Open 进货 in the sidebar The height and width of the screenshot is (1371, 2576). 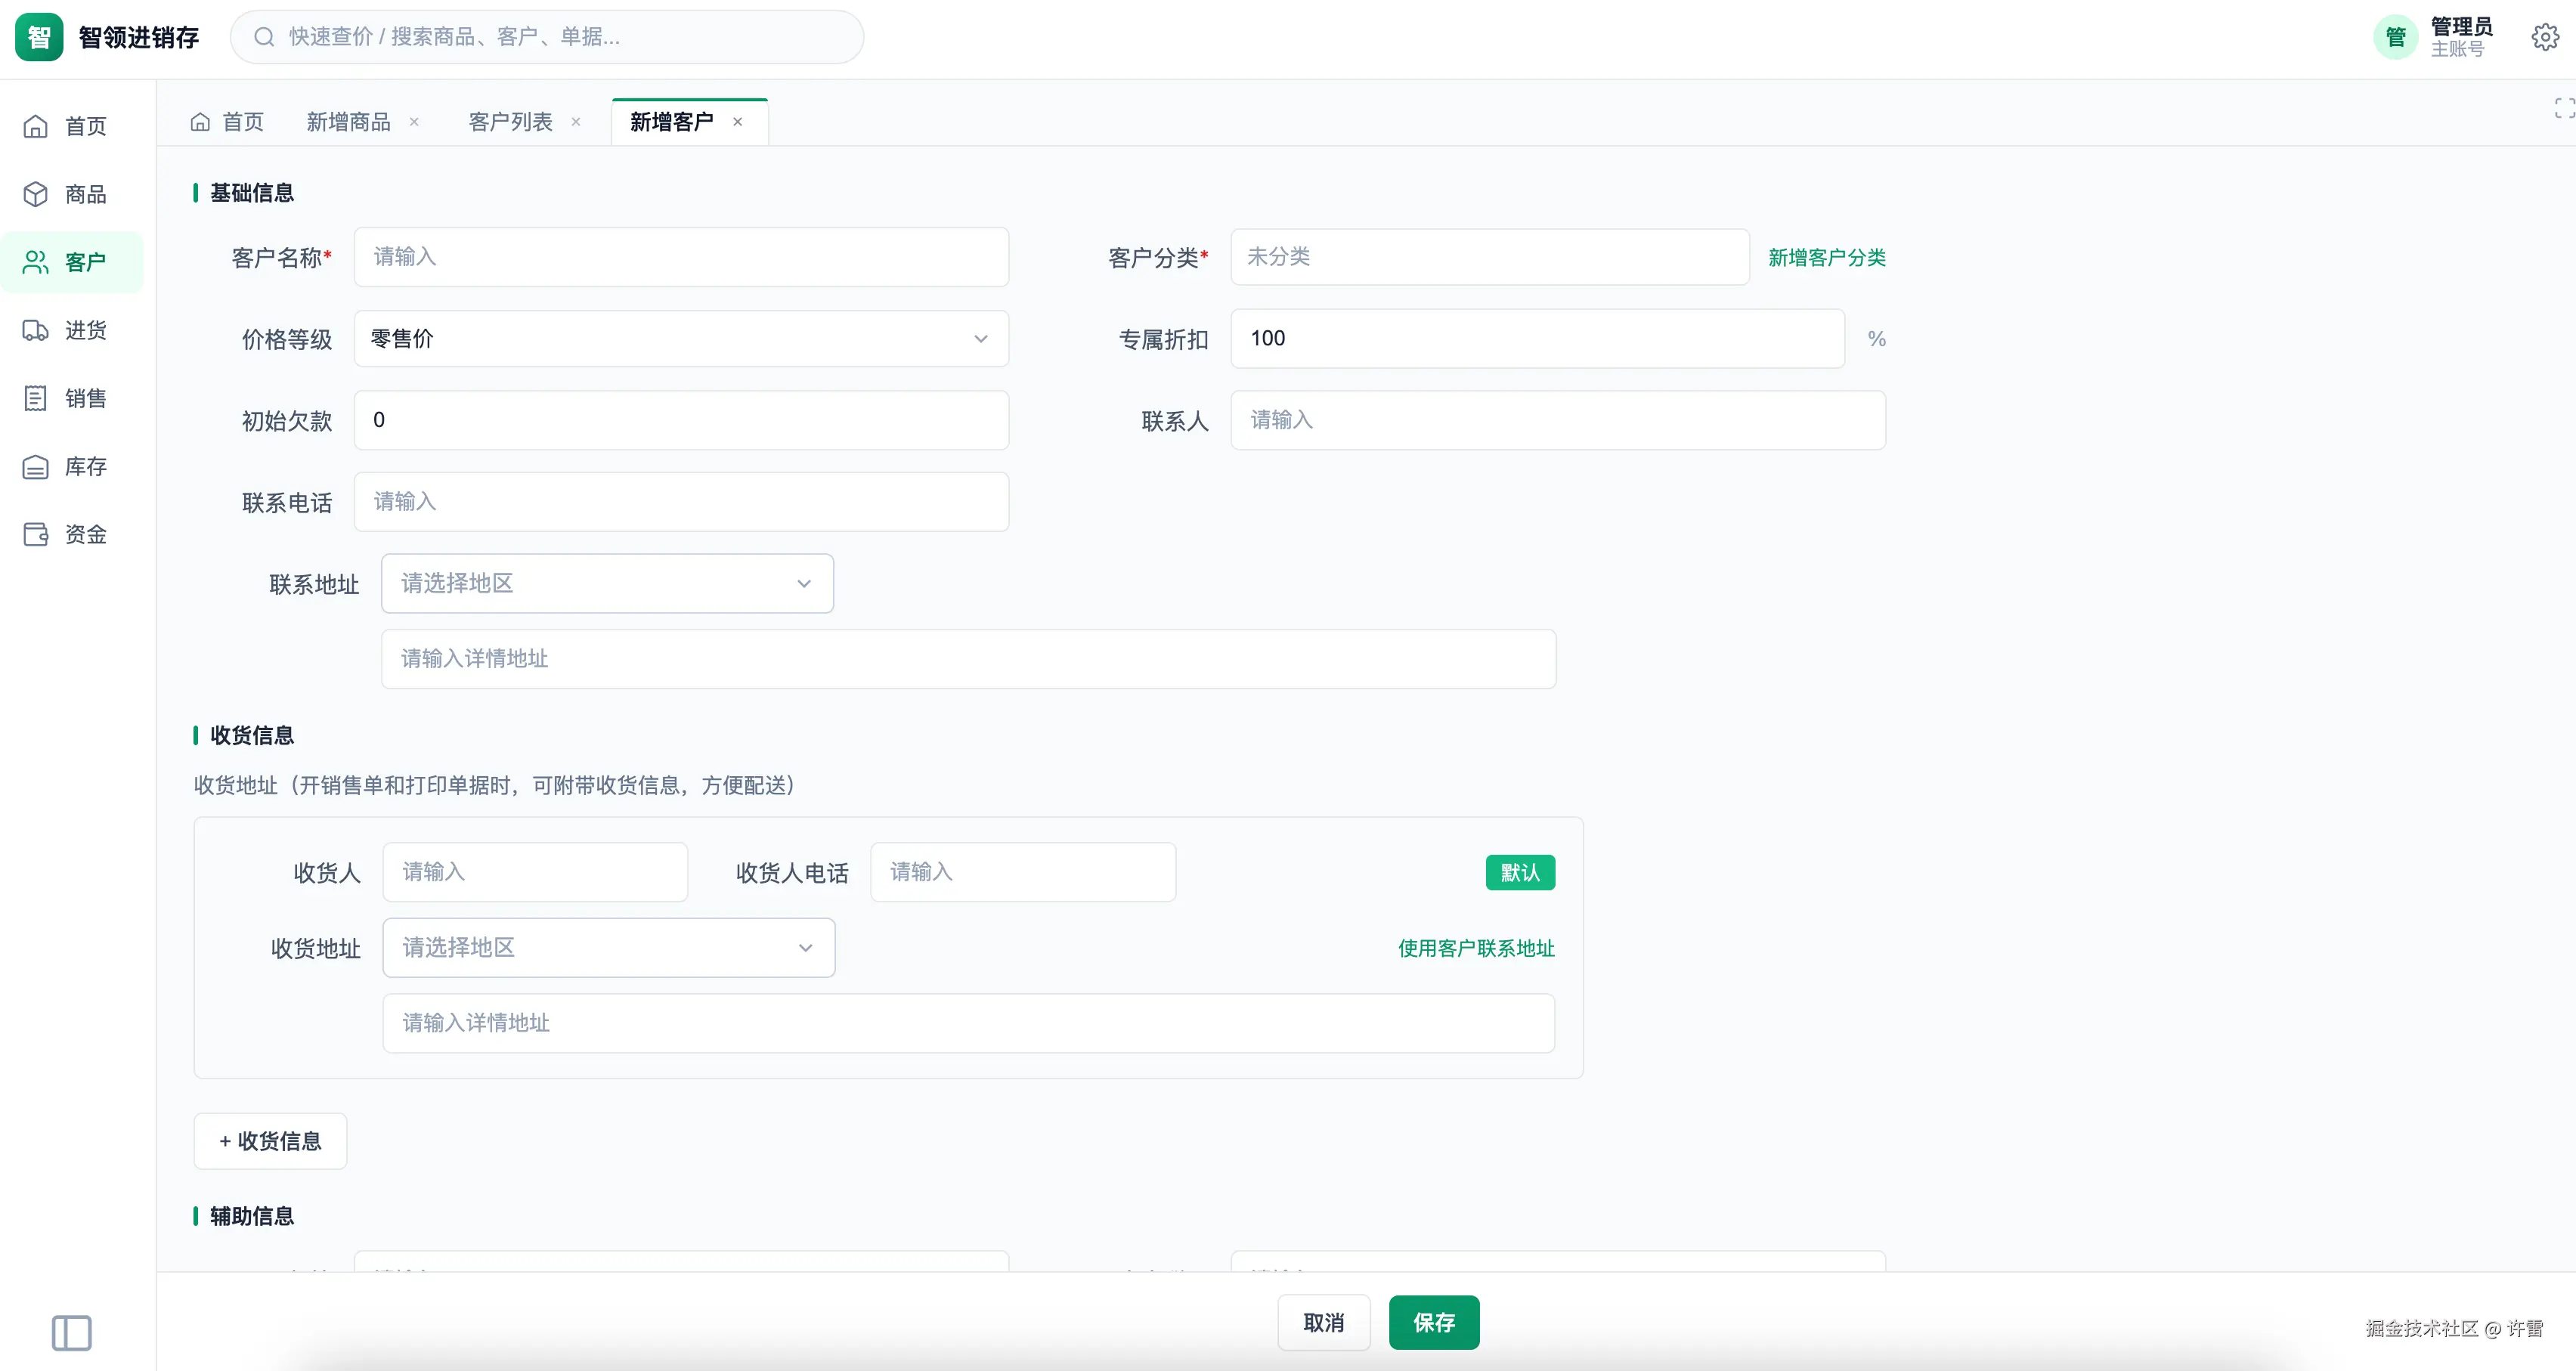[x=72, y=330]
